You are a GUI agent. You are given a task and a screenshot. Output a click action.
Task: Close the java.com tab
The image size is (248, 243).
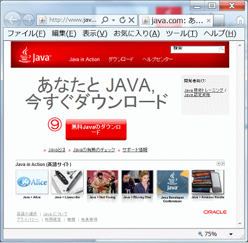point(209,21)
